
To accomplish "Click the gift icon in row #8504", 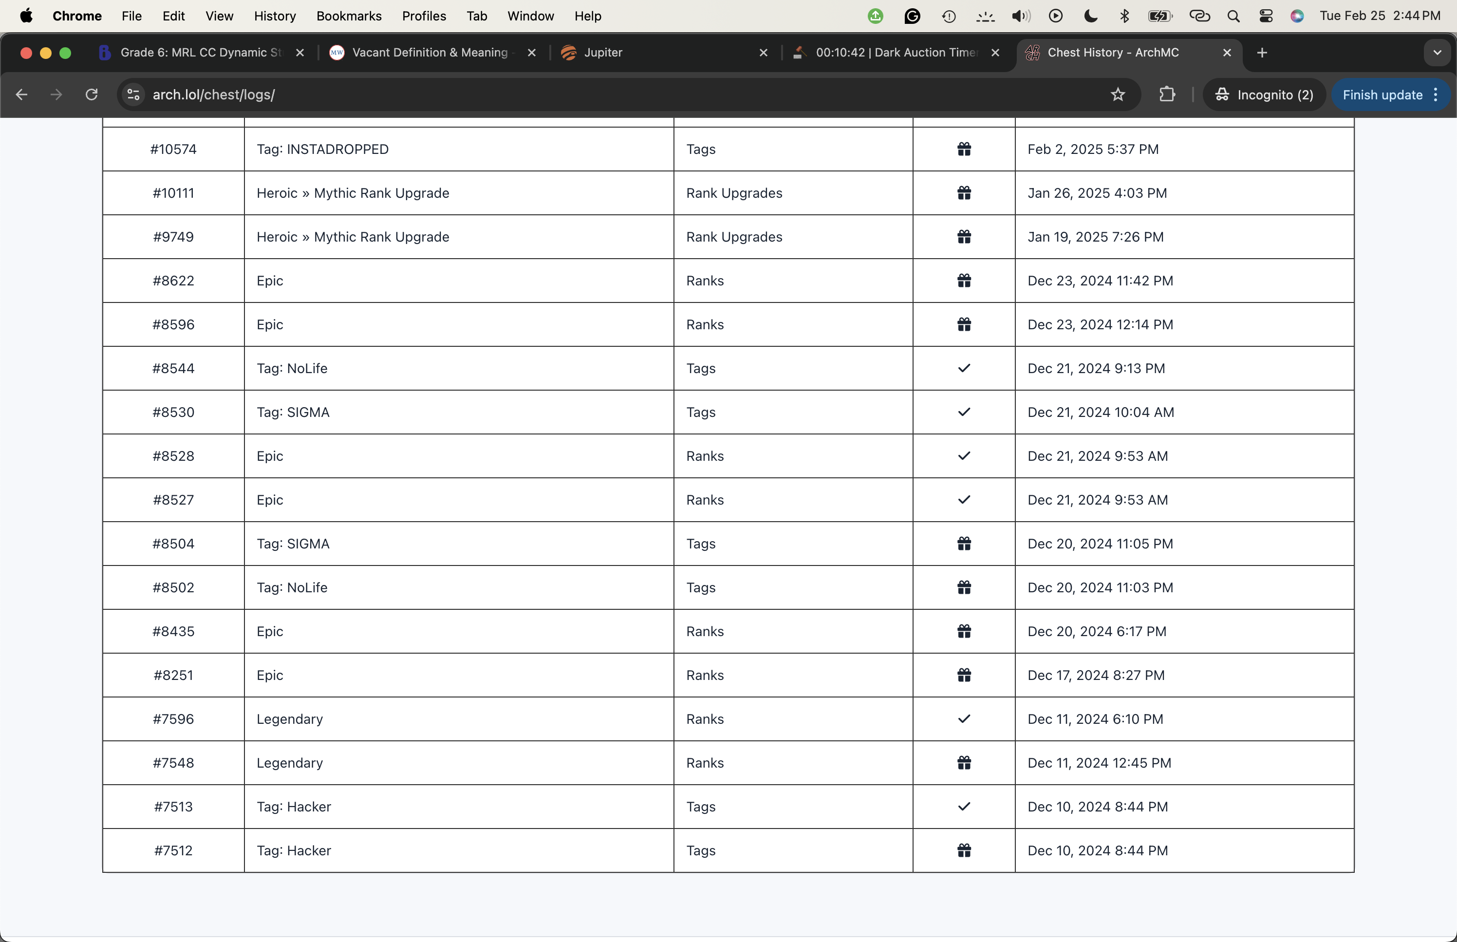I will click(x=964, y=544).
